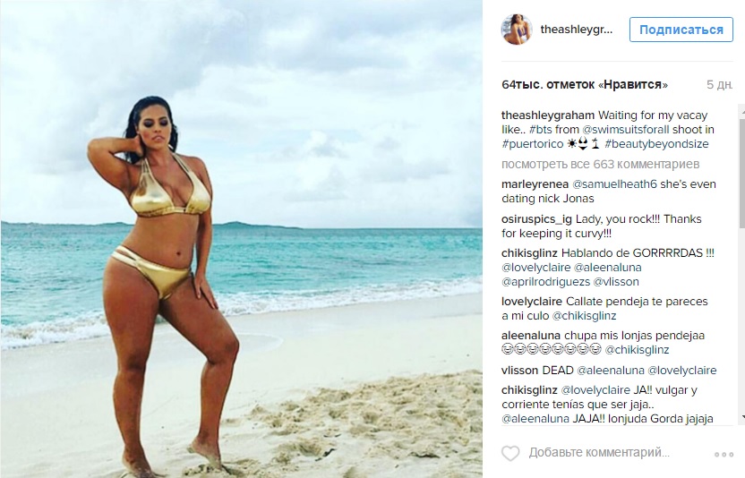
Task: Open theashleygr... username in header
Action: (x=577, y=30)
